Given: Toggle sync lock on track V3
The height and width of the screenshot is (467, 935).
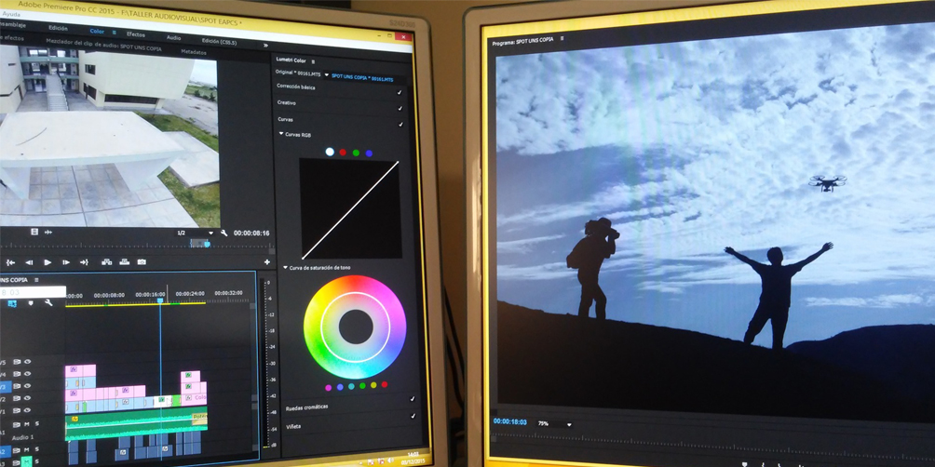Looking at the screenshot, I should pos(17,386).
